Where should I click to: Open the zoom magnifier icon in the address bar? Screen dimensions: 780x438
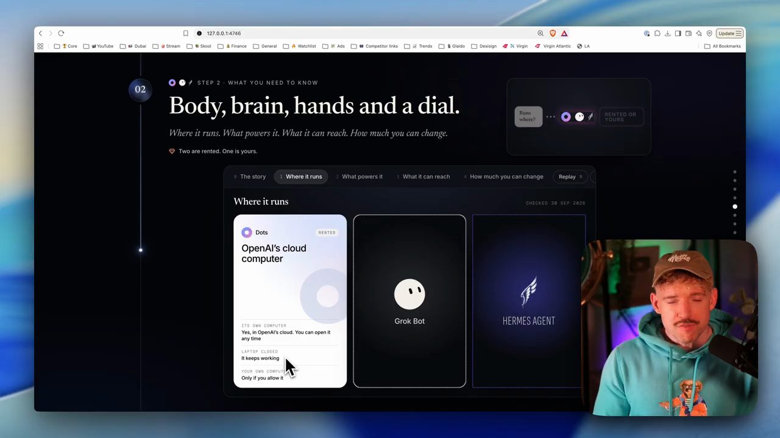[541, 33]
